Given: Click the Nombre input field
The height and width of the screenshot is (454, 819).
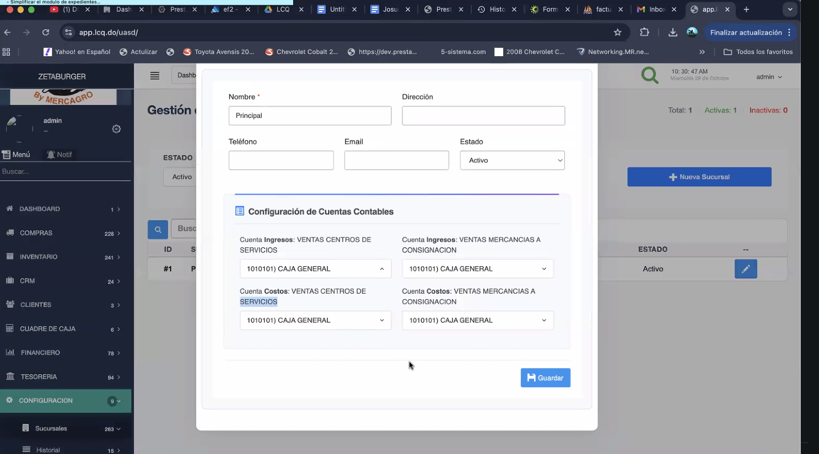Looking at the screenshot, I should click(x=310, y=116).
